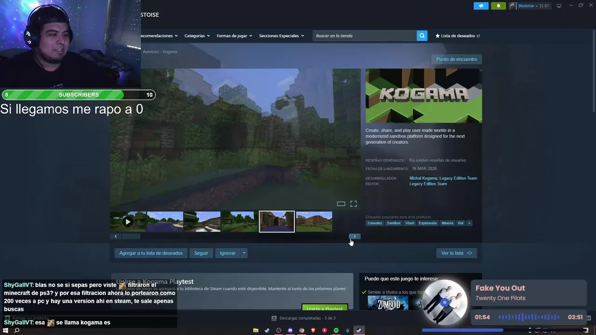Focus the 'Buscar en la tienda' search field
Image resolution: width=596 pixels, height=335 pixels.
(x=365, y=36)
